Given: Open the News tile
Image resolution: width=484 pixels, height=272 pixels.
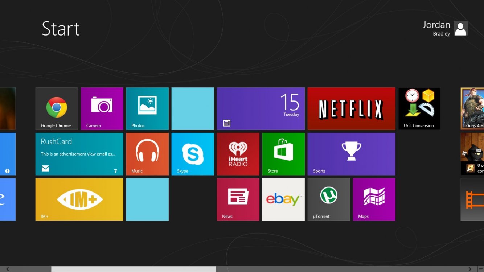Looking at the screenshot, I should tap(238, 199).
